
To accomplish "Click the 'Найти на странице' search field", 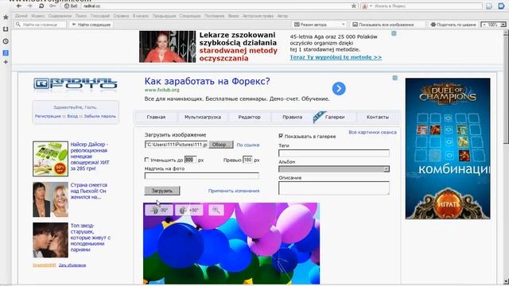I will (41, 25).
